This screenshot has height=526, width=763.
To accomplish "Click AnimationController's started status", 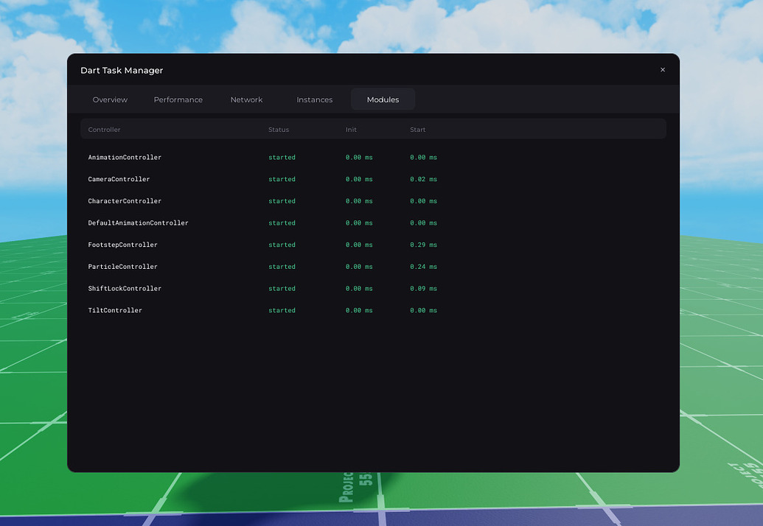I will pyautogui.click(x=282, y=158).
